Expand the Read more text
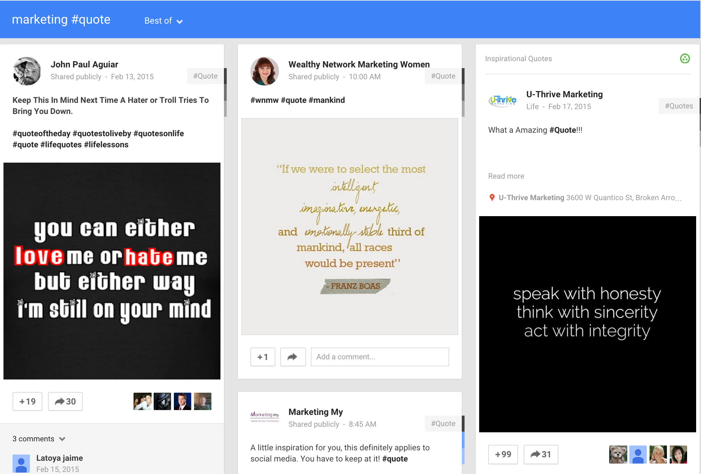 (x=506, y=176)
